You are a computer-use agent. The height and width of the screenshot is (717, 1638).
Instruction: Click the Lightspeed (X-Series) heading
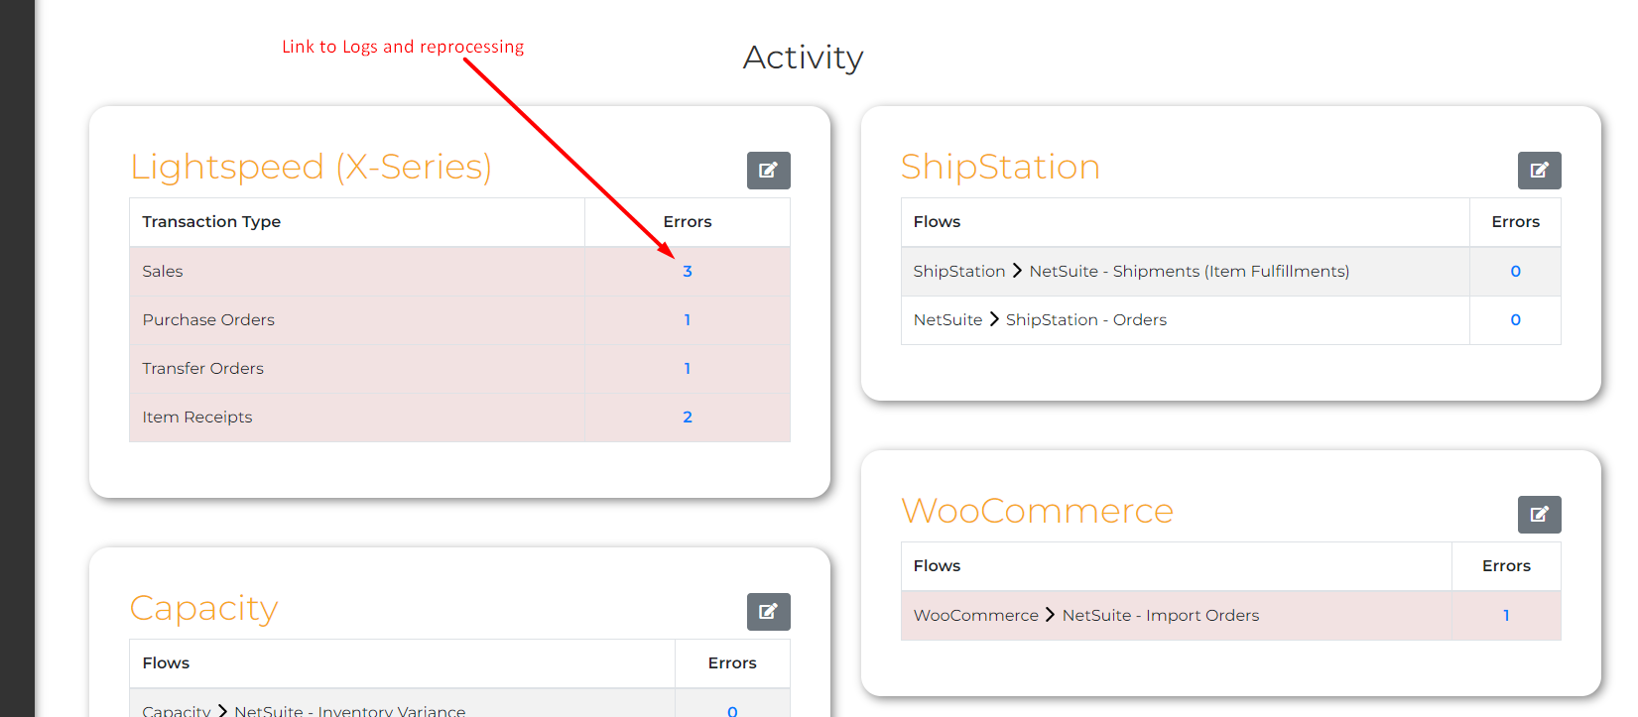tap(311, 168)
